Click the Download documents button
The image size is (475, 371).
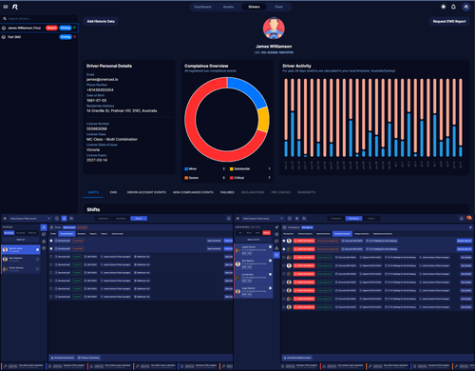click(63, 358)
